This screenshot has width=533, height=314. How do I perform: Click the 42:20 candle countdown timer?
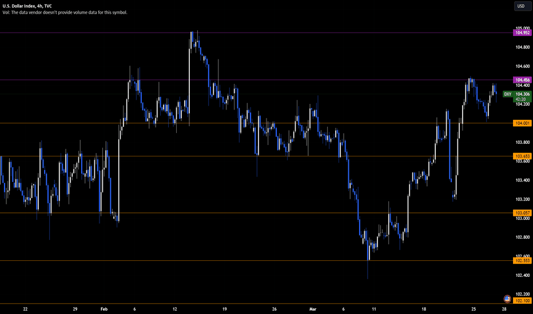(520, 99)
